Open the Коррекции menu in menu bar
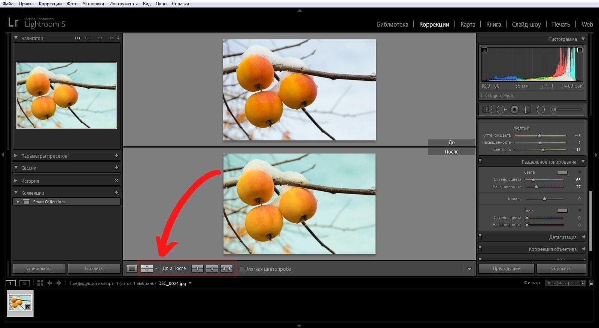This screenshot has width=599, height=328. coord(50,4)
